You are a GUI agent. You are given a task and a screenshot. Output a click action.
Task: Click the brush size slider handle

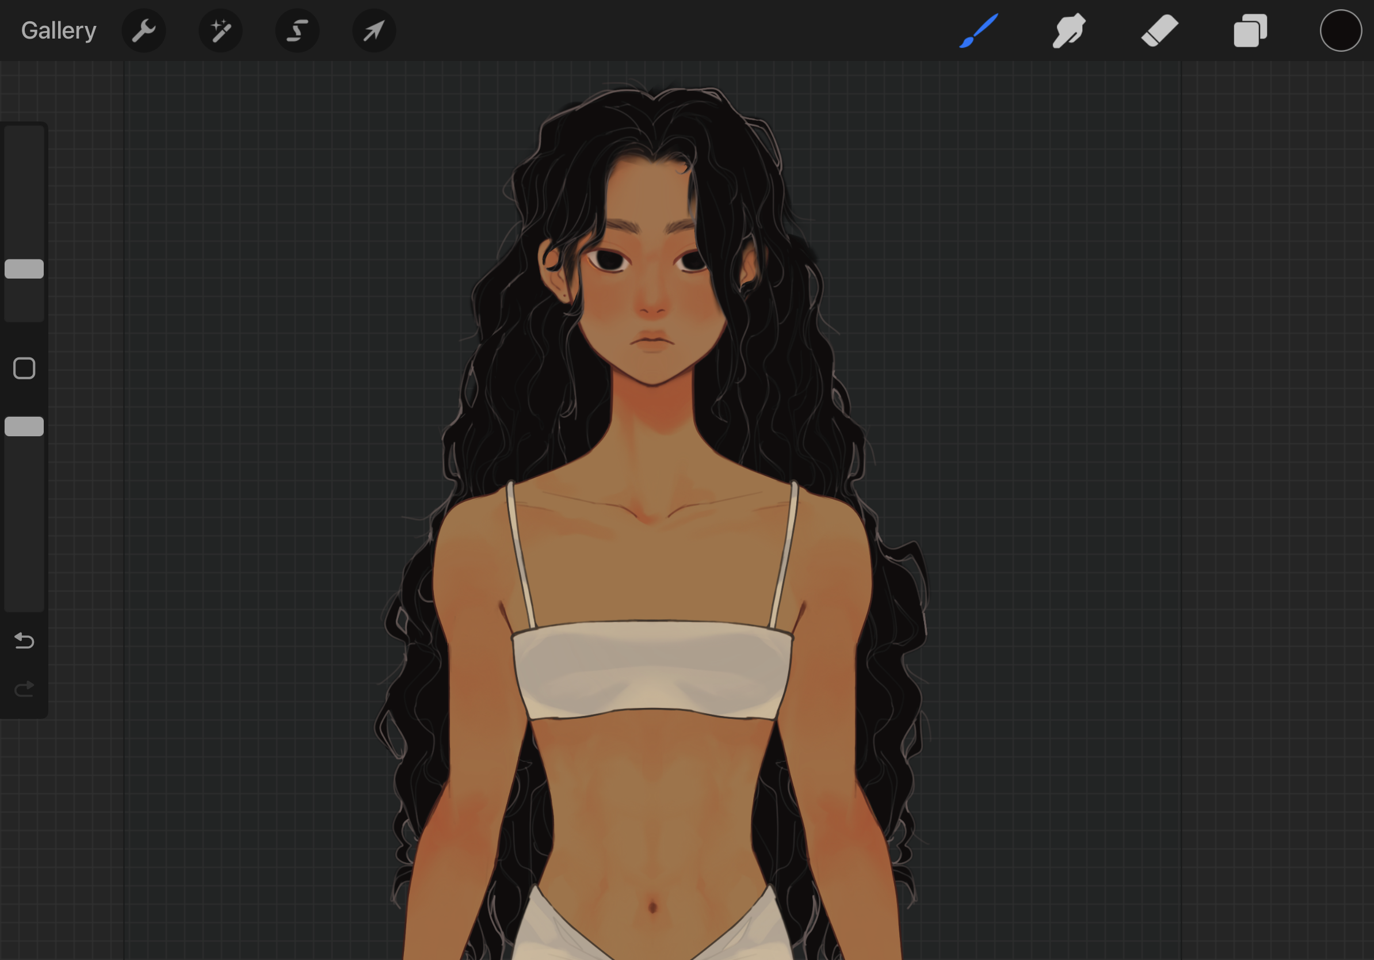click(x=24, y=269)
